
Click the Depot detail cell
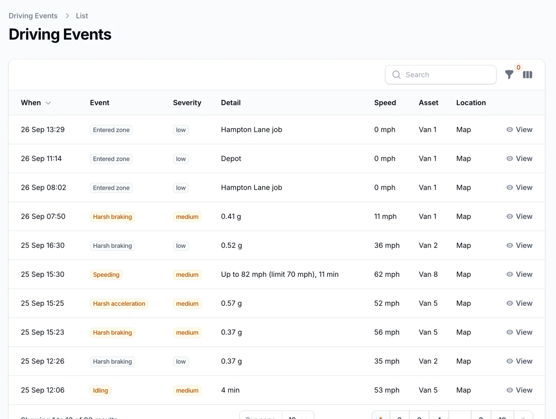tap(231, 158)
